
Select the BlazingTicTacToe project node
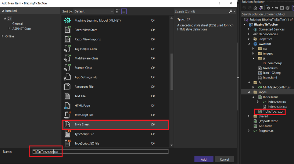coord(266,25)
